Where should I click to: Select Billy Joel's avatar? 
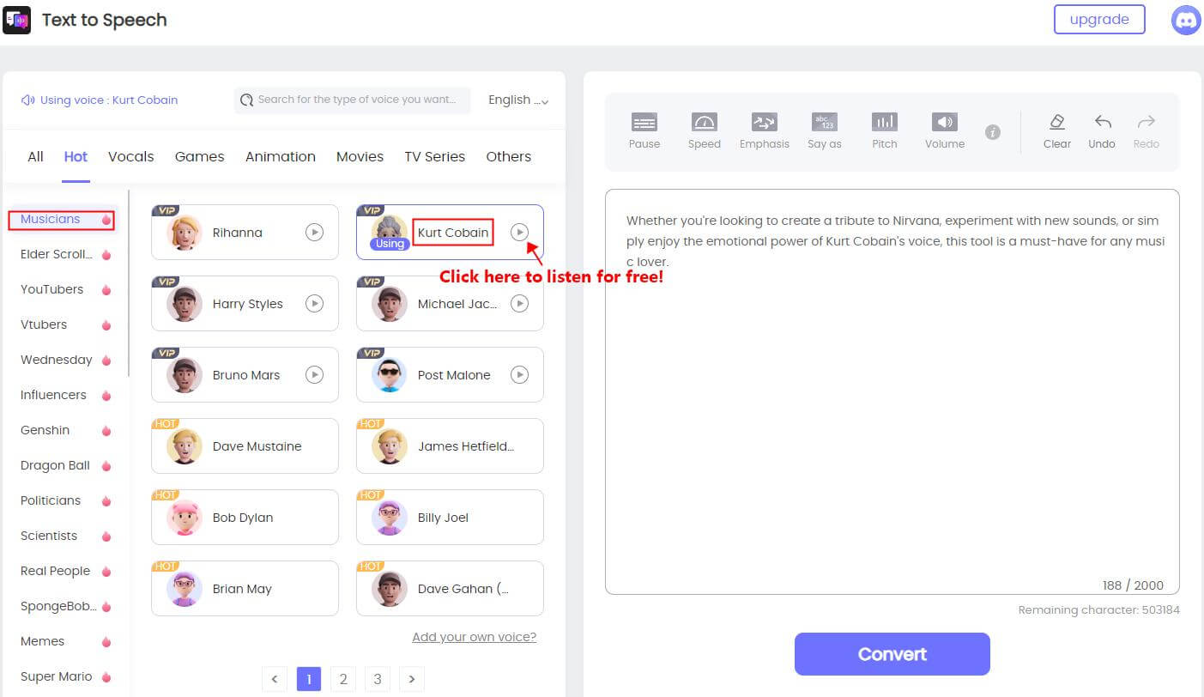[x=390, y=518]
